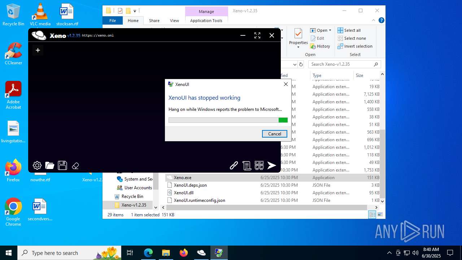Sort by the Type column header
Viewport: 462px width, 260px height.
point(331,75)
